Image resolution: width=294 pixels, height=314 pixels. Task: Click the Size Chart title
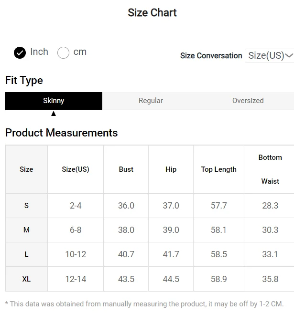click(152, 13)
